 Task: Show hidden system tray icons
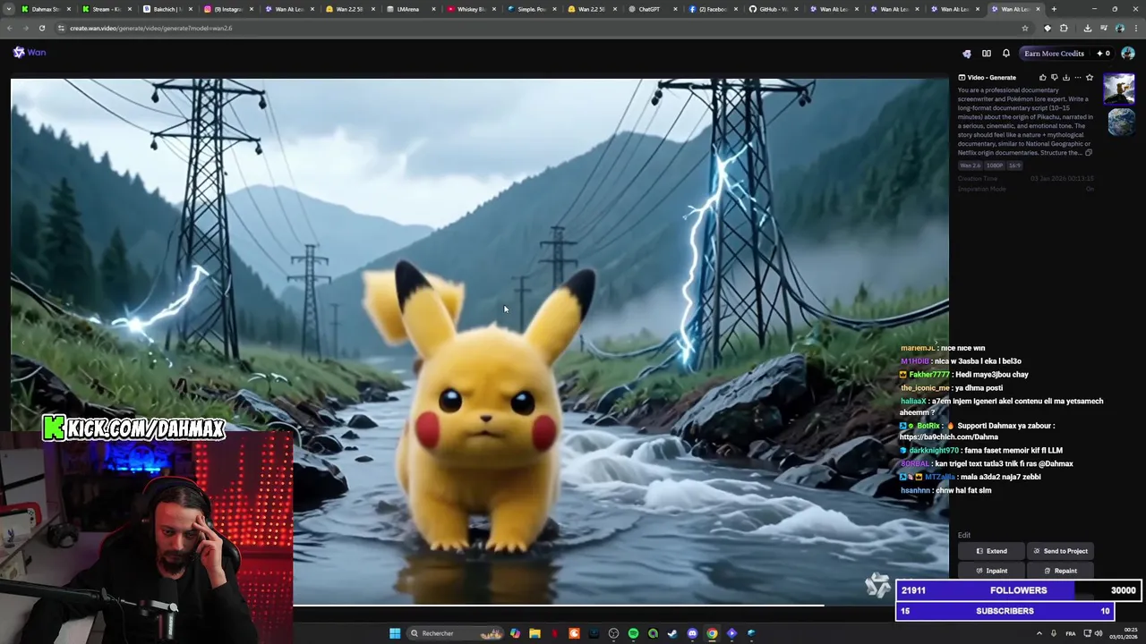point(1039,633)
